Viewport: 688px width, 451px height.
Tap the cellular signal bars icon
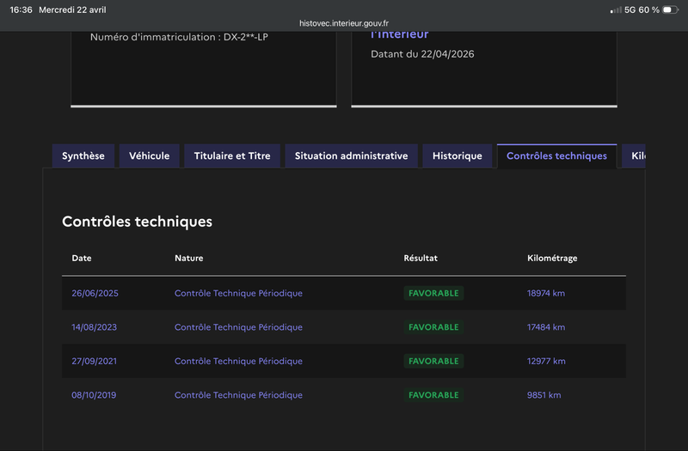click(616, 9)
